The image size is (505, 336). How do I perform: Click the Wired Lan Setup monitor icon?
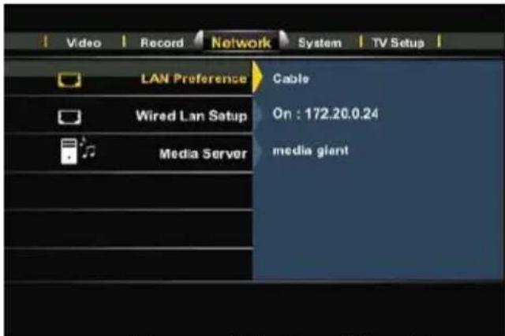(x=69, y=118)
